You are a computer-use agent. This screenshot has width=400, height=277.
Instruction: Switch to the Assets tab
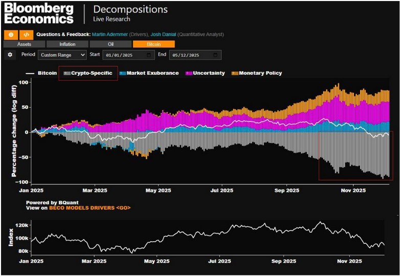pyautogui.click(x=24, y=45)
